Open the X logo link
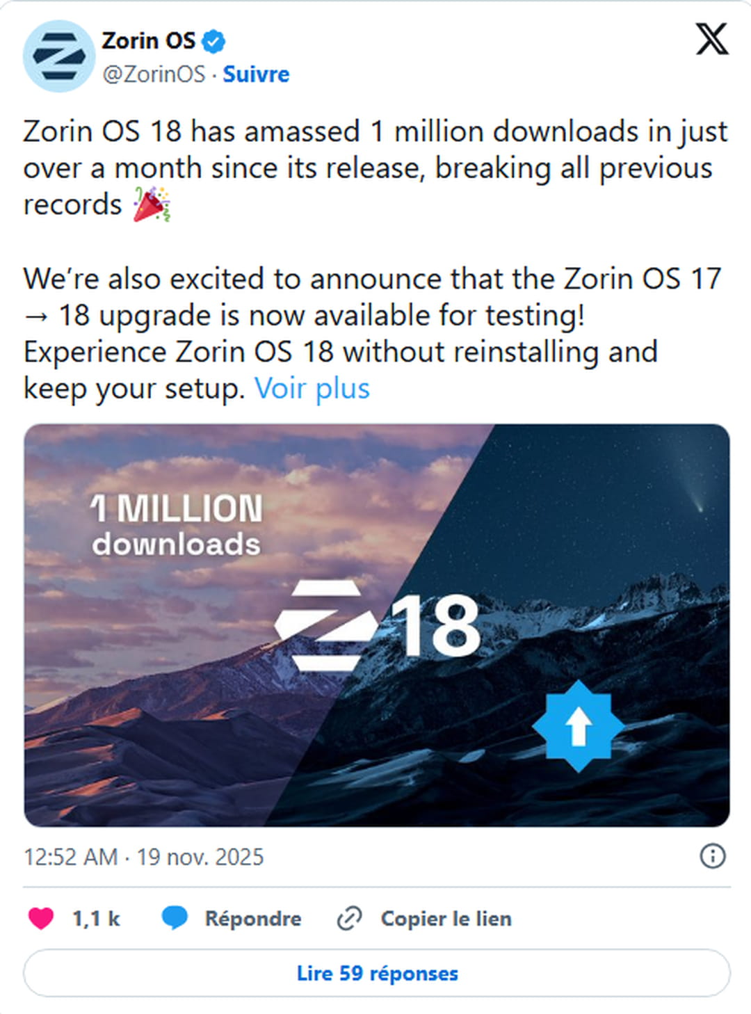Viewport: 751px width, 1014px height. pos(712,39)
